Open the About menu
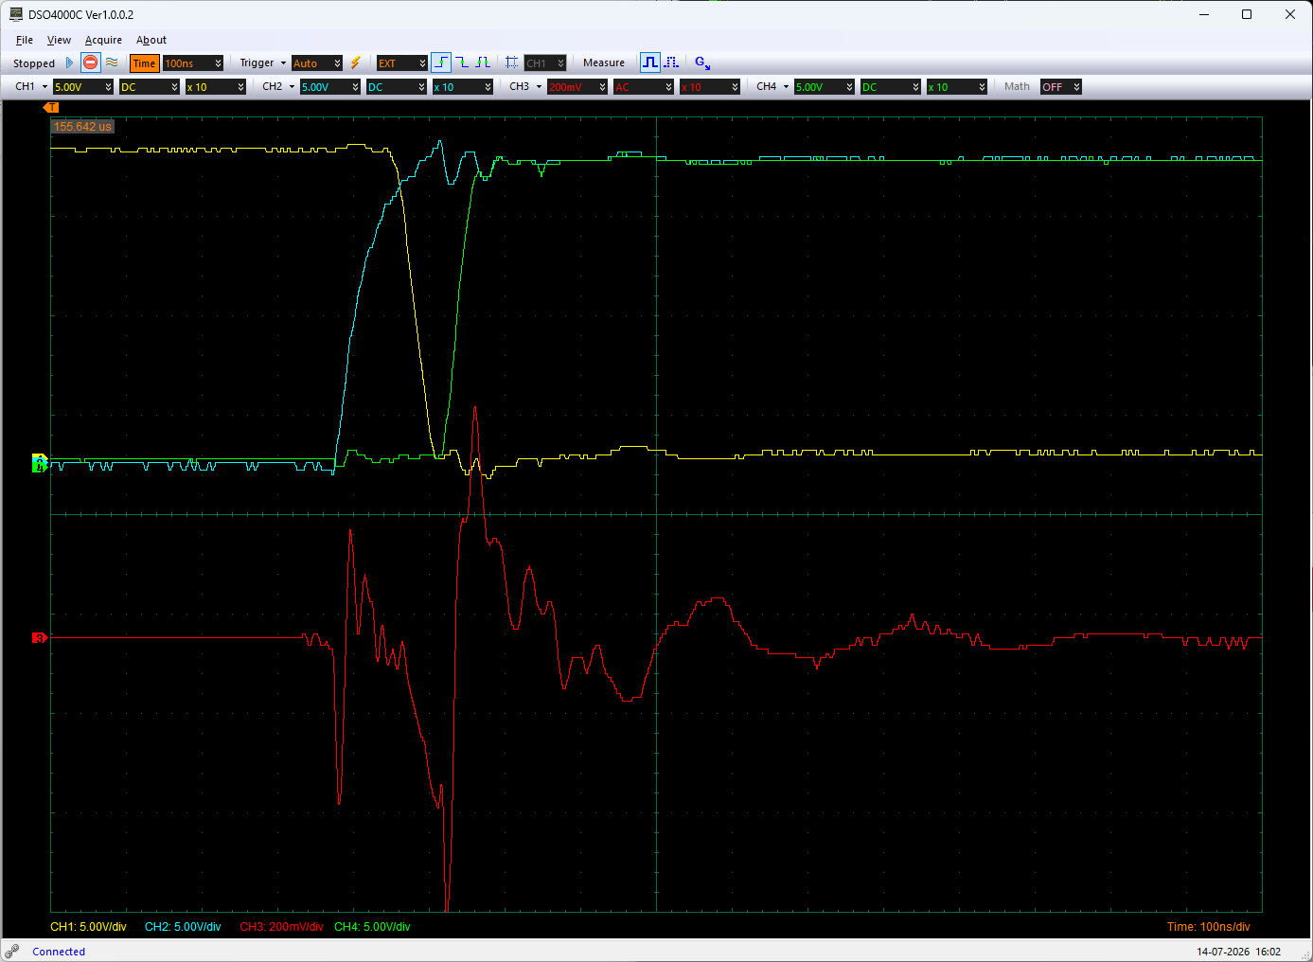Viewport: 1313px width, 962px height. coord(151,40)
